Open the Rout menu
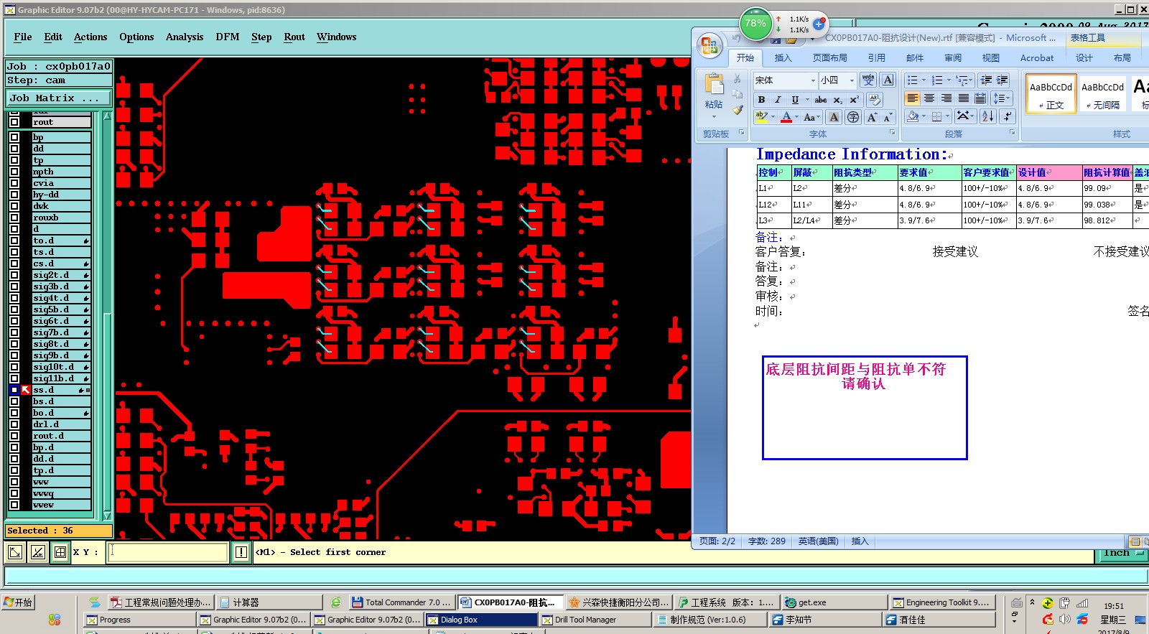Viewport: 1149px width, 634px height. coord(294,37)
